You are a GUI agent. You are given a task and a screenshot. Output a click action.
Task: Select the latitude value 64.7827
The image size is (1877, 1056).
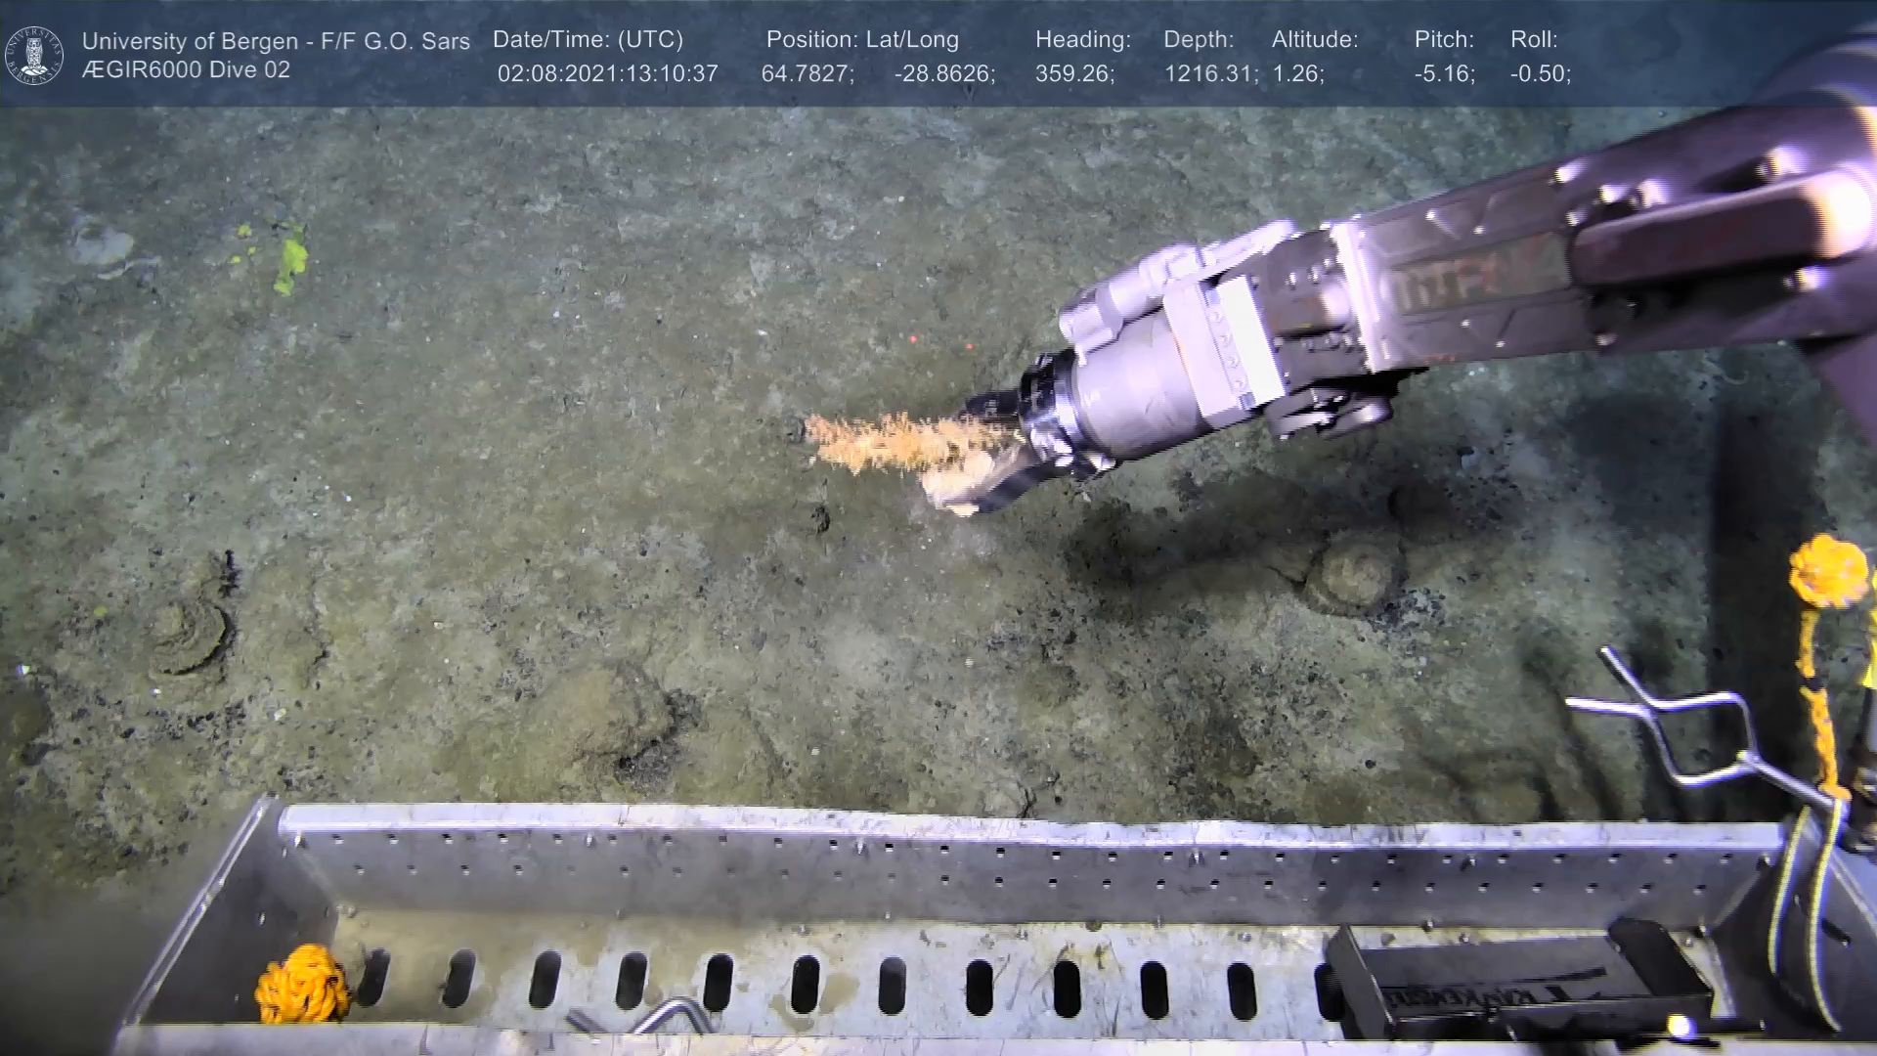click(x=807, y=73)
